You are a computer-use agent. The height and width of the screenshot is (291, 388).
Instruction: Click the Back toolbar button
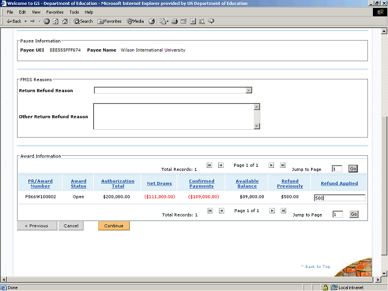pos(14,21)
